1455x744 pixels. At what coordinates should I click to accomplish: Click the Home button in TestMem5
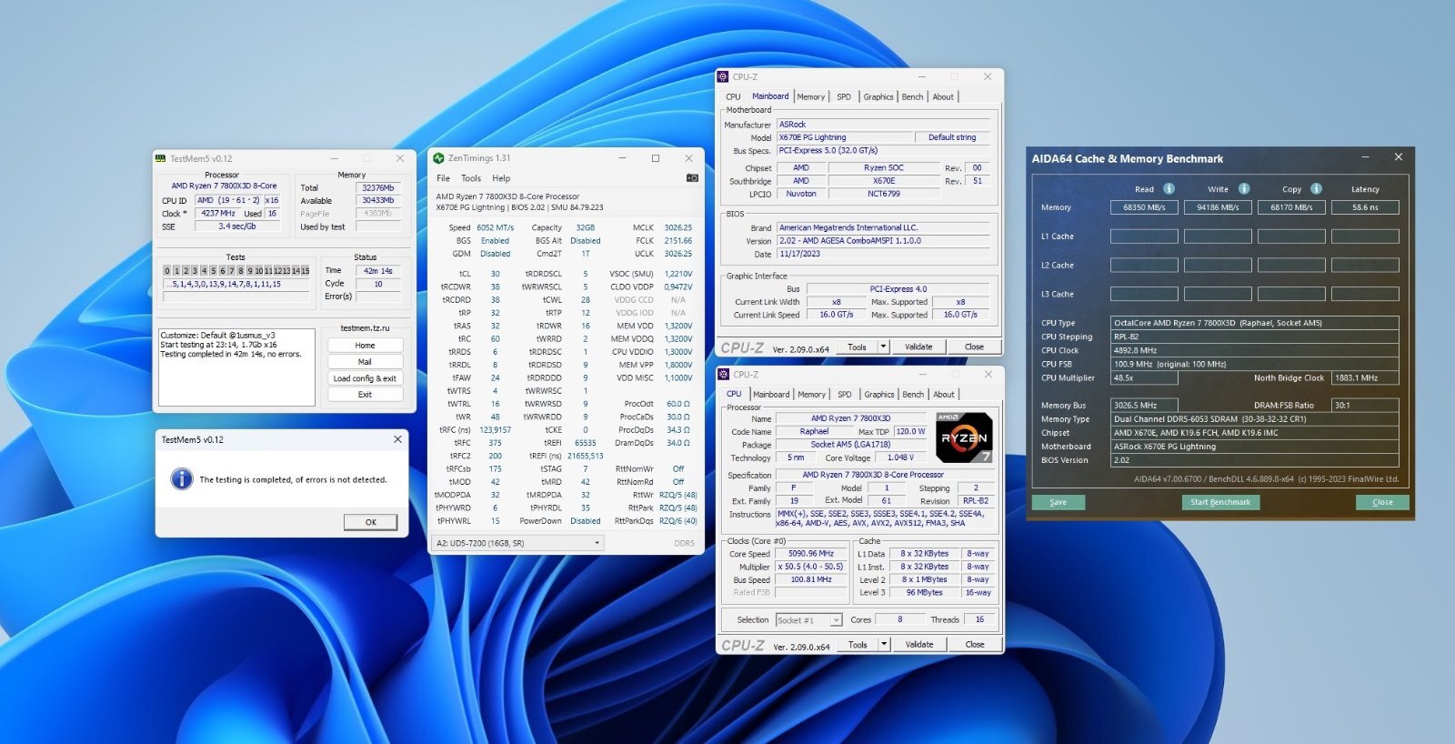click(x=365, y=346)
